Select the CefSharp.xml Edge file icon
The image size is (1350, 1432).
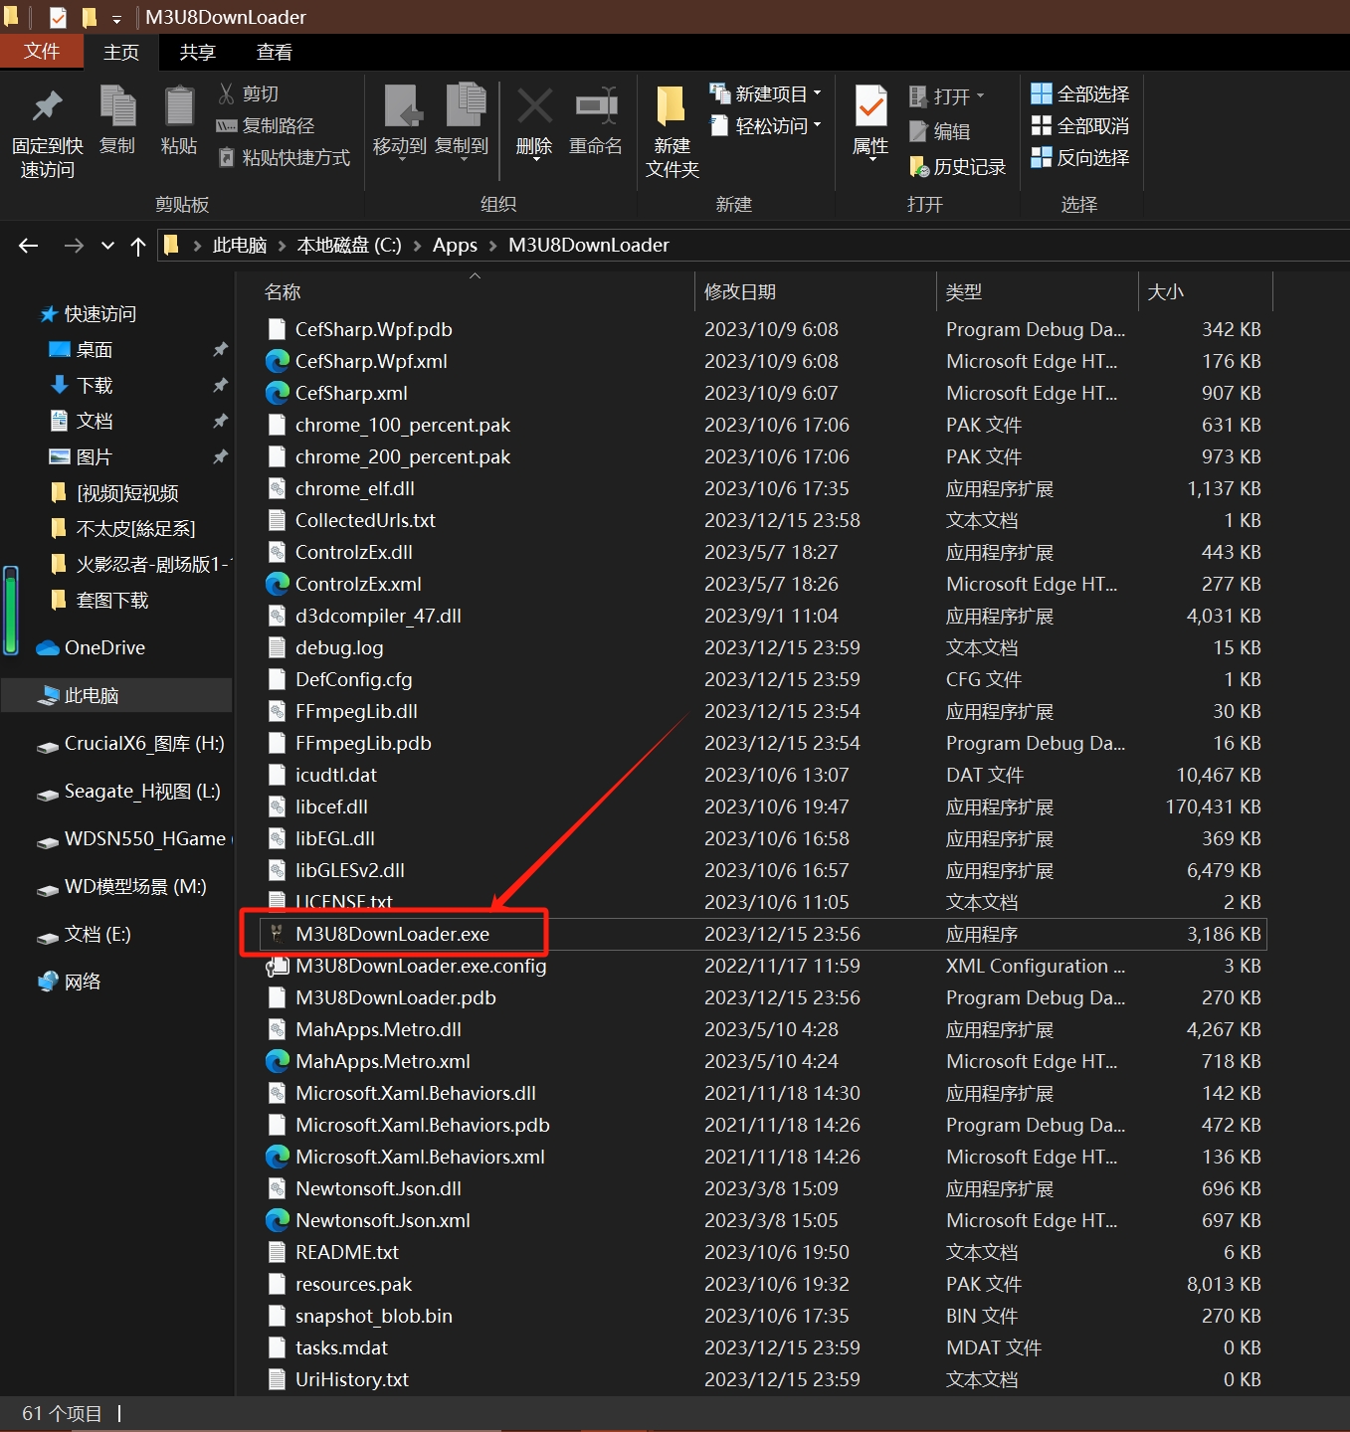[278, 393]
